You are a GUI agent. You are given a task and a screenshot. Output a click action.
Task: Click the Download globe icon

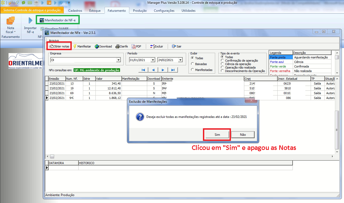97,46
